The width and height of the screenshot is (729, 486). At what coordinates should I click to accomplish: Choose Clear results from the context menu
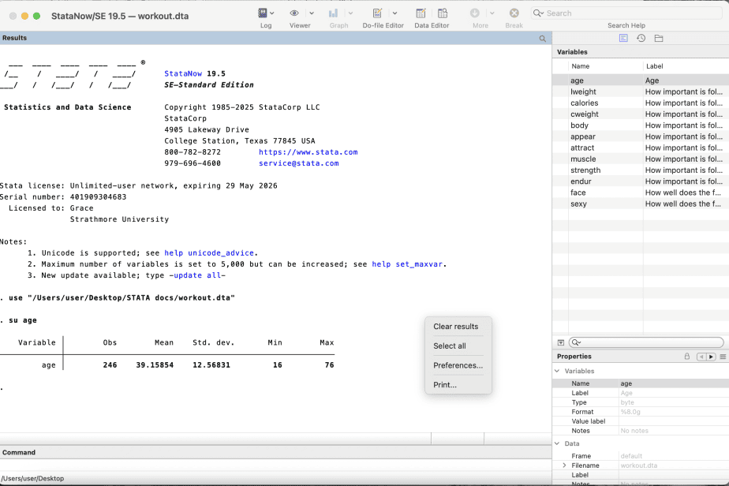pos(455,327)
